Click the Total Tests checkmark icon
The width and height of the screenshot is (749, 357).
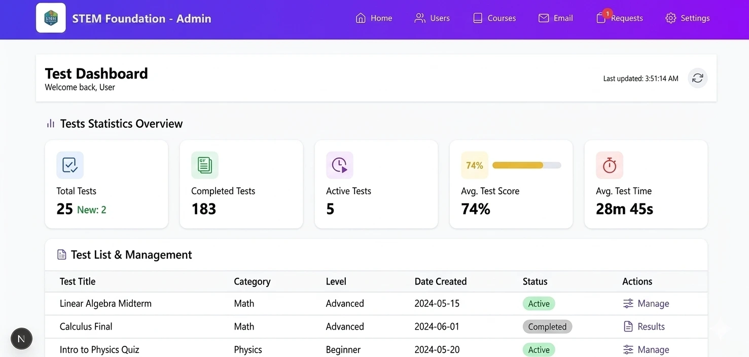70,165
